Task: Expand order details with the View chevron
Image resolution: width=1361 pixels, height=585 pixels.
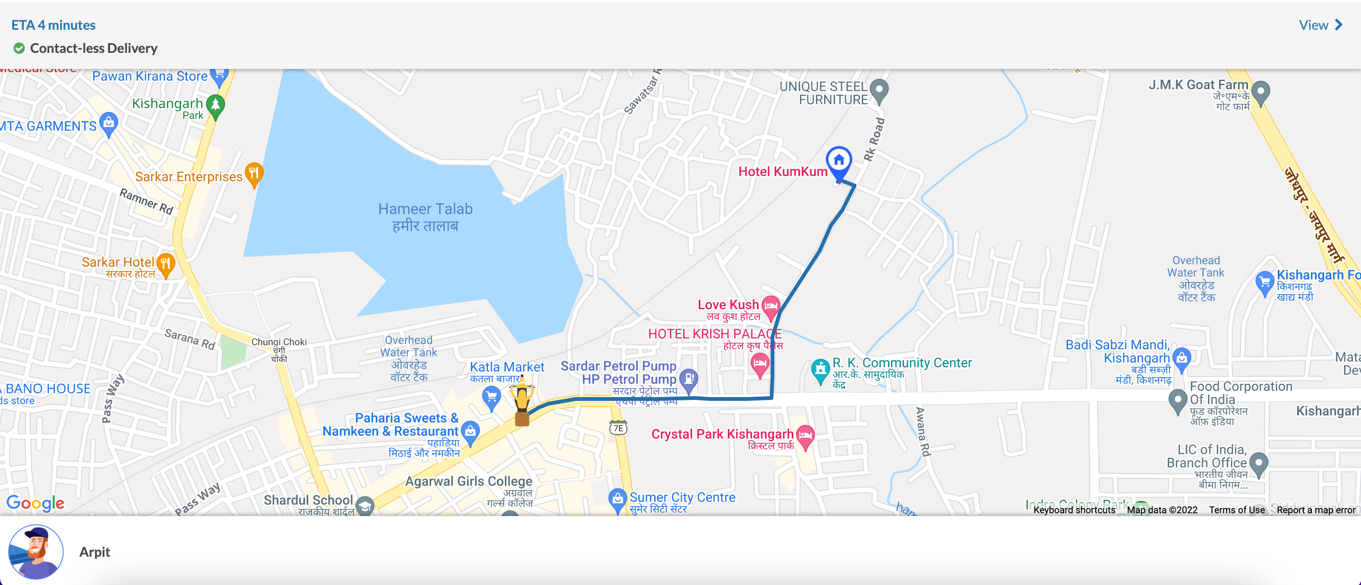Action: point(1339,25)
